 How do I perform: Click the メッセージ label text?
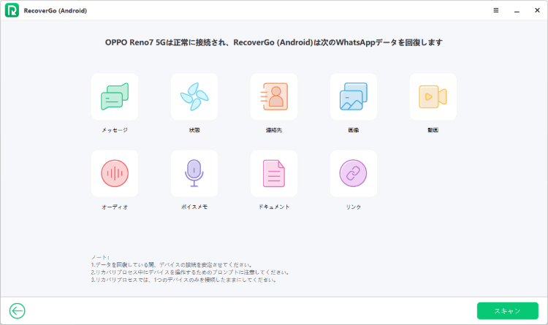point(115,130)
